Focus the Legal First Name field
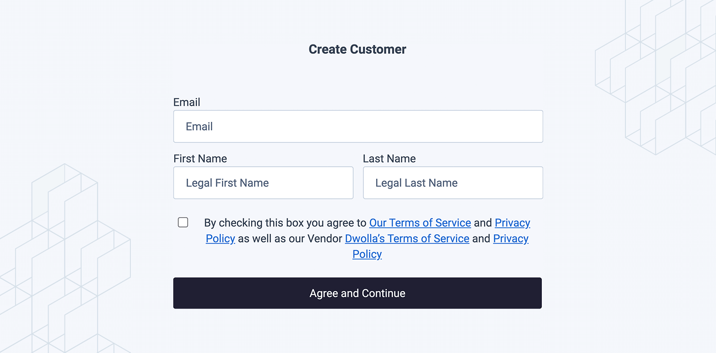 coord(263,183)
